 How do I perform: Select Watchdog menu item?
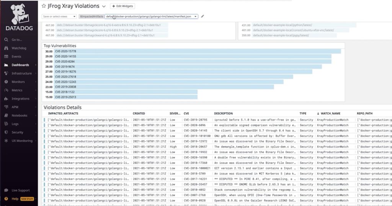coord(19,48)
